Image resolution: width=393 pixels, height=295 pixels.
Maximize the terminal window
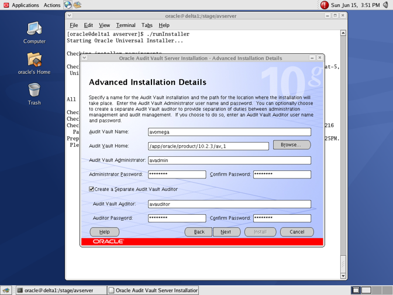(x=335, y=16)
